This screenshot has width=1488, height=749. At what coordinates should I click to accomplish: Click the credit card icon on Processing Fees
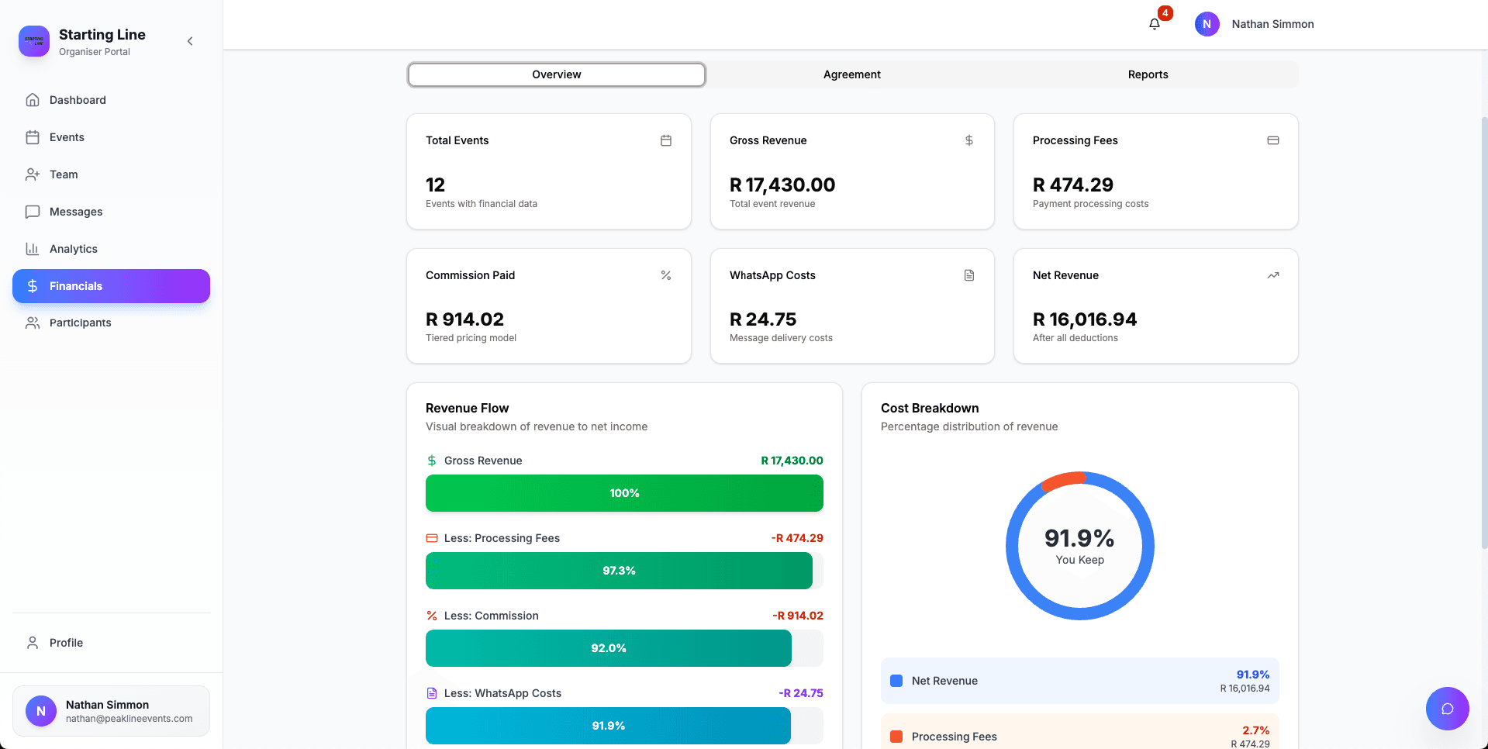pyautogui.click(x=1272, y=140)
